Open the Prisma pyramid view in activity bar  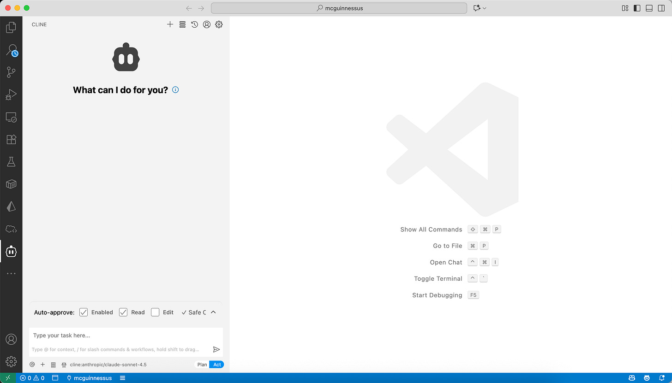coord(11,206)
